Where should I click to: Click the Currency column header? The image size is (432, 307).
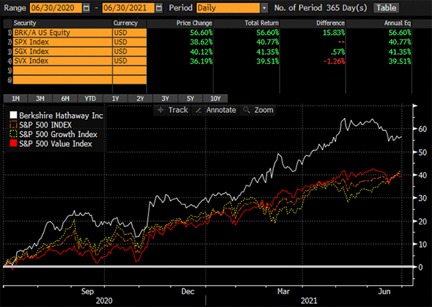(125, 23)
